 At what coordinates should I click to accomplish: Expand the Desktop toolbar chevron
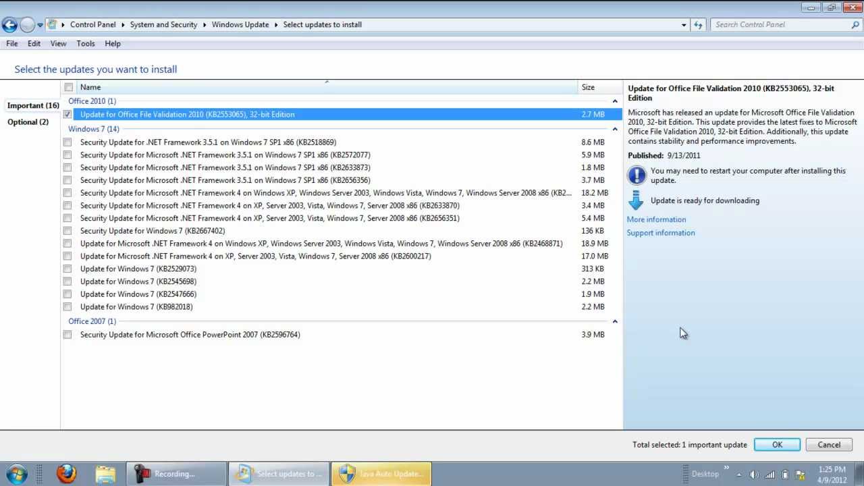[726, 468]
